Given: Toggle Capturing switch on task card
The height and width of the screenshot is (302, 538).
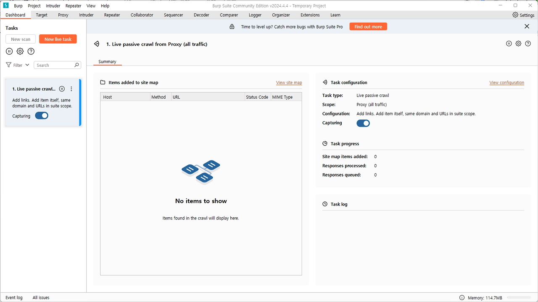Looking at the screenshot, I should click(42, 116).
